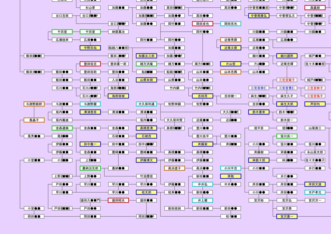
Task: Open the 中井弘 entry
Action: pyautogui.click(x=202, y=184)
